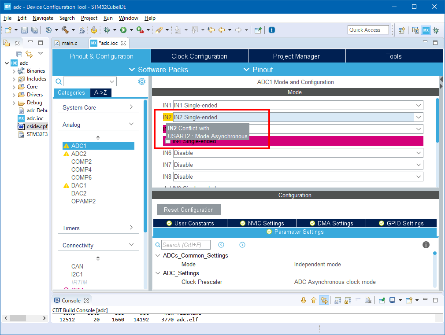The height and width of the screenshot is (335, 445).
Task: Click the blue information icon in toolbar
Action: (x=272, y=30)
